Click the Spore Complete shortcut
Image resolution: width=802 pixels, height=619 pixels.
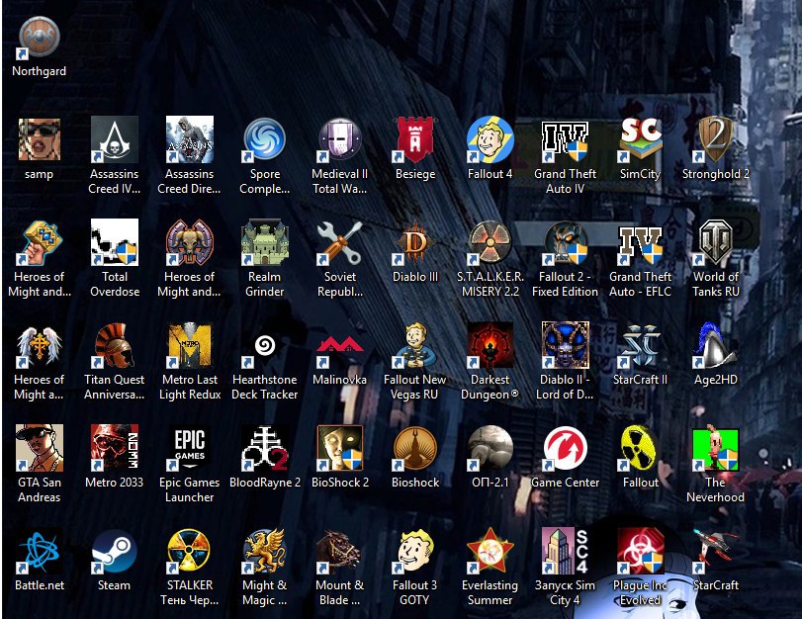265,139
